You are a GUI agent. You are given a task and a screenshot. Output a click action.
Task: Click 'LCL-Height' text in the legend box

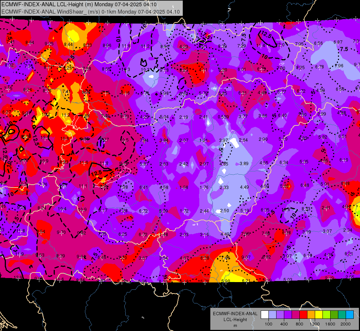[x=235, y=320]
